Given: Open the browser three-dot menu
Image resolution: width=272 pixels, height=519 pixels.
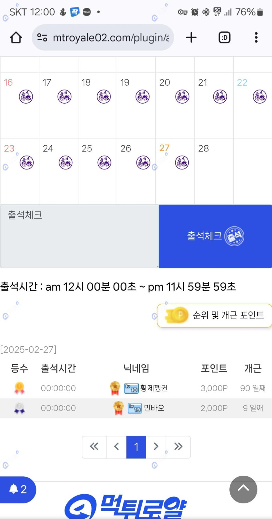Looking at the screenshot, I should (256, 38).
